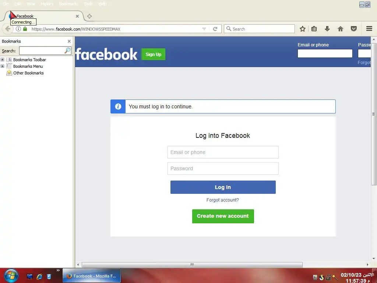Expand Bookmarks Toolbar folder

pyautogui.click(x=3, y=59)
